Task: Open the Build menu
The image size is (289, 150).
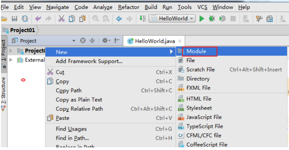Action: tap(151, 7)
